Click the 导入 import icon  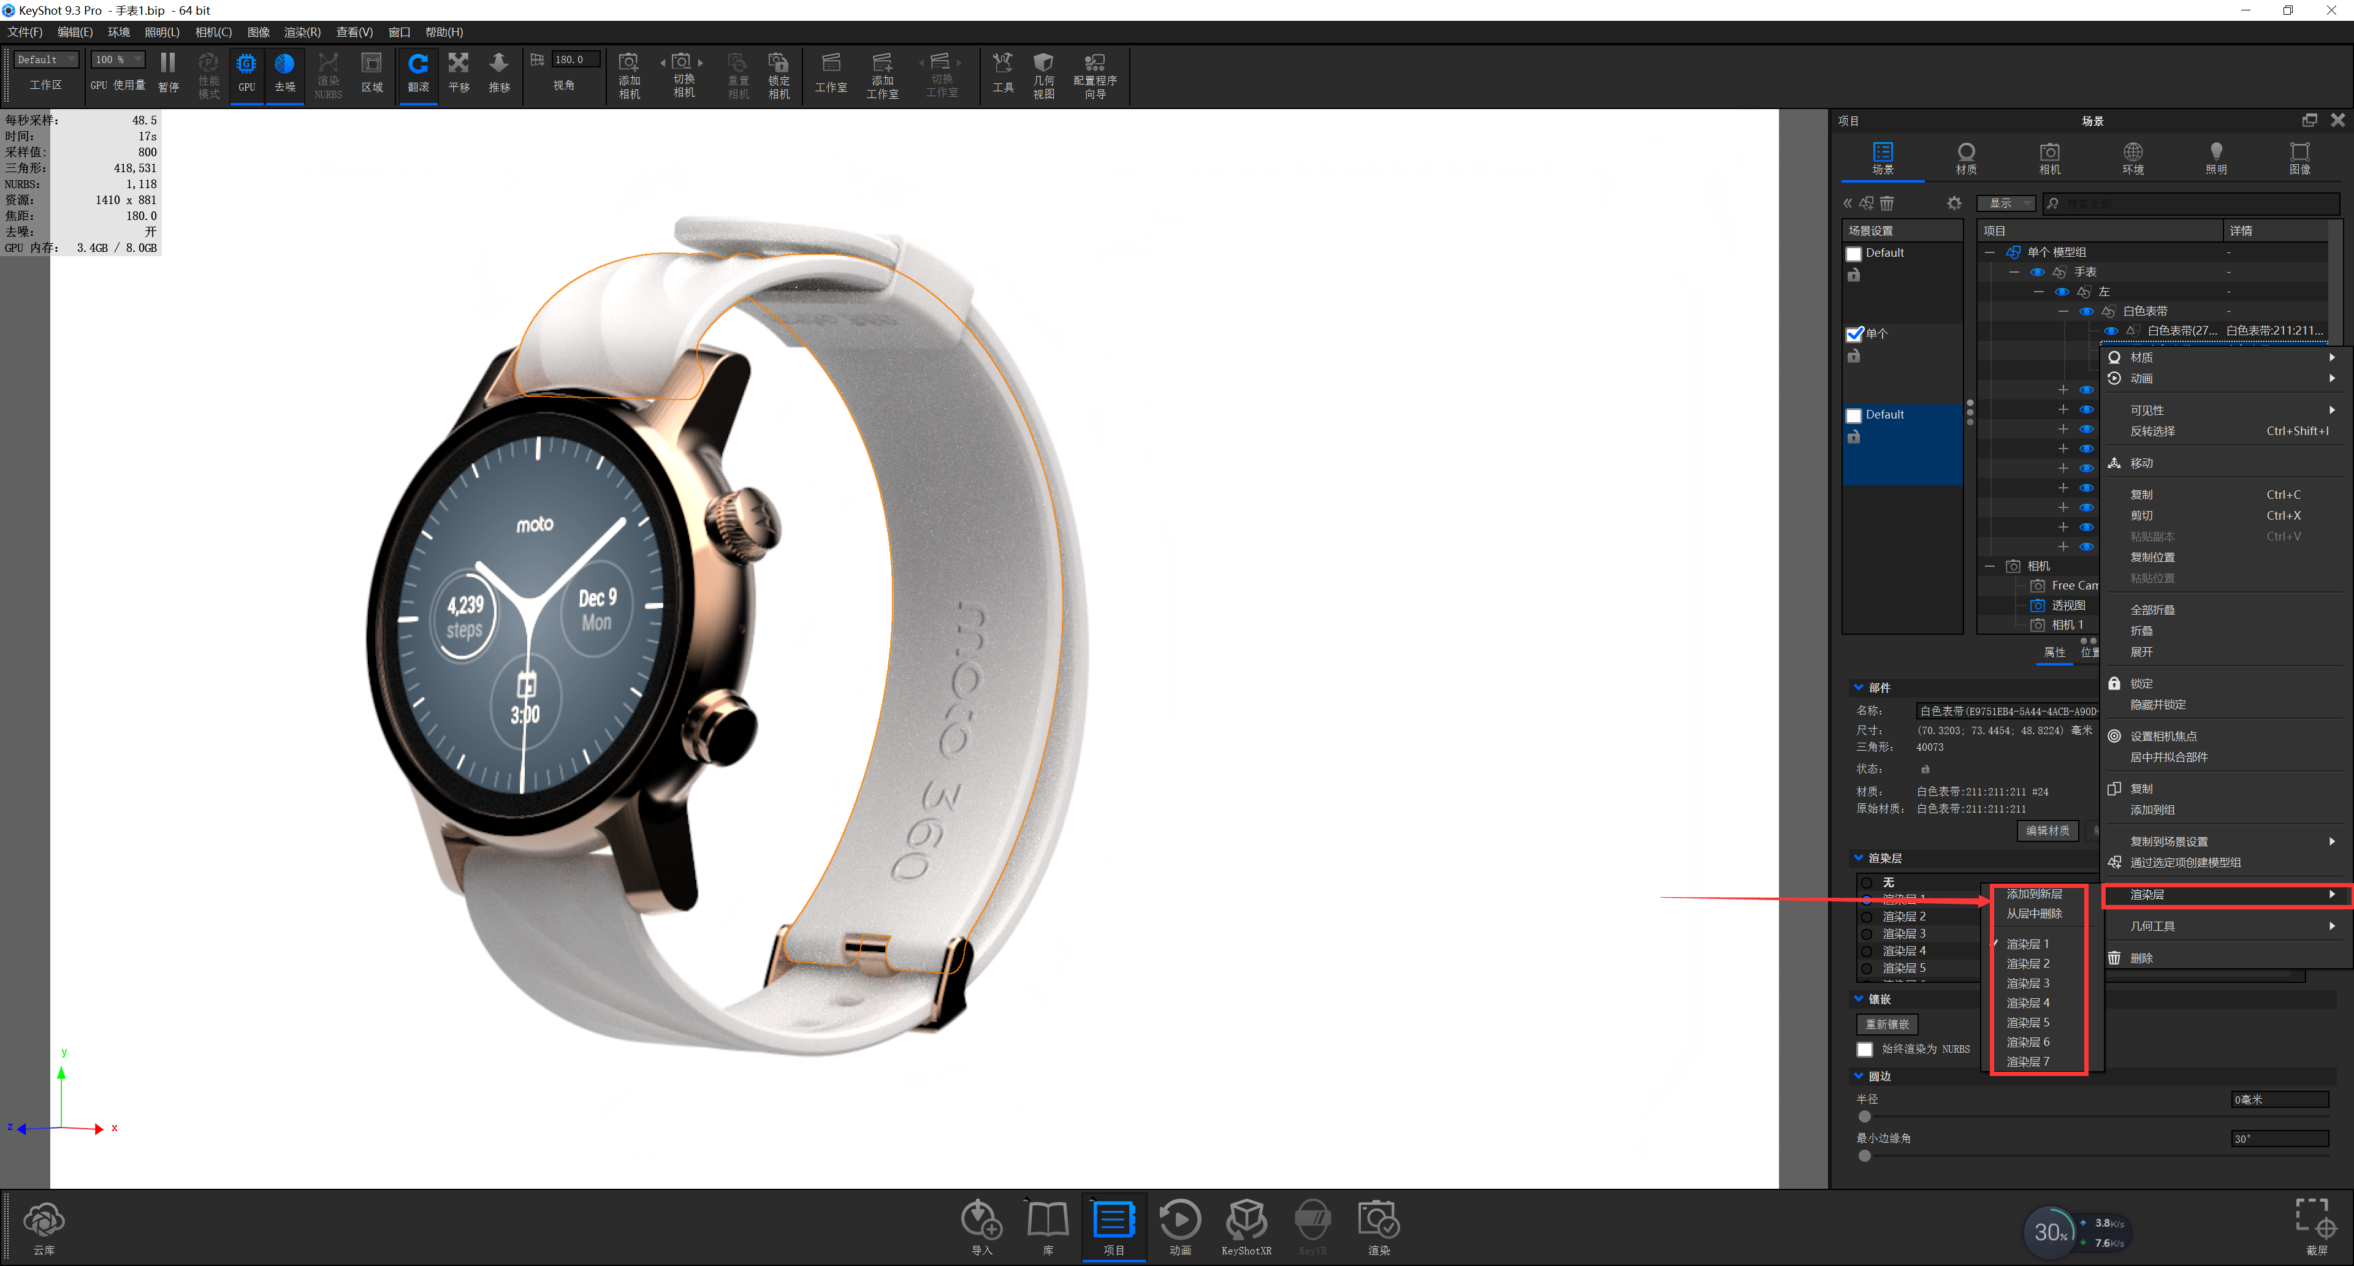click(981, 1219)
